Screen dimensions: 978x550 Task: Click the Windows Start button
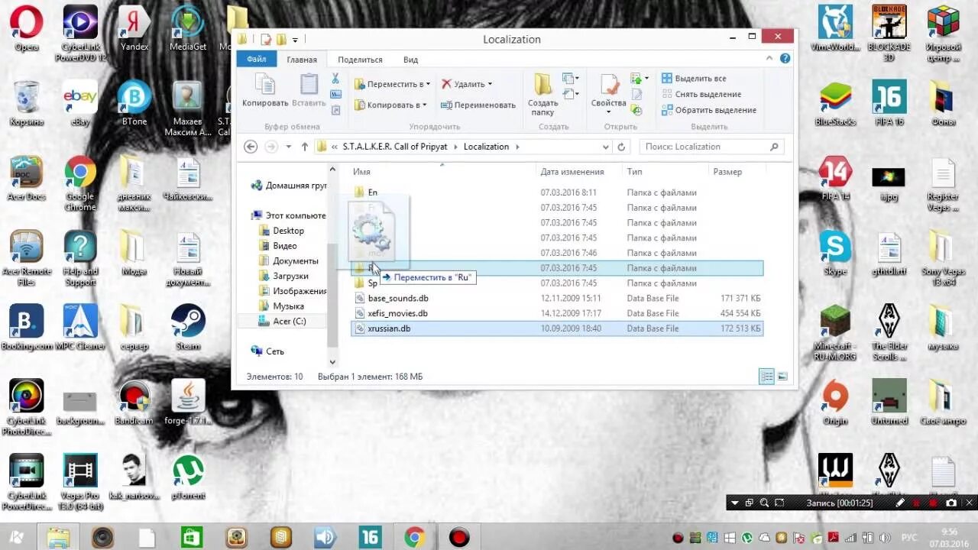15,537
